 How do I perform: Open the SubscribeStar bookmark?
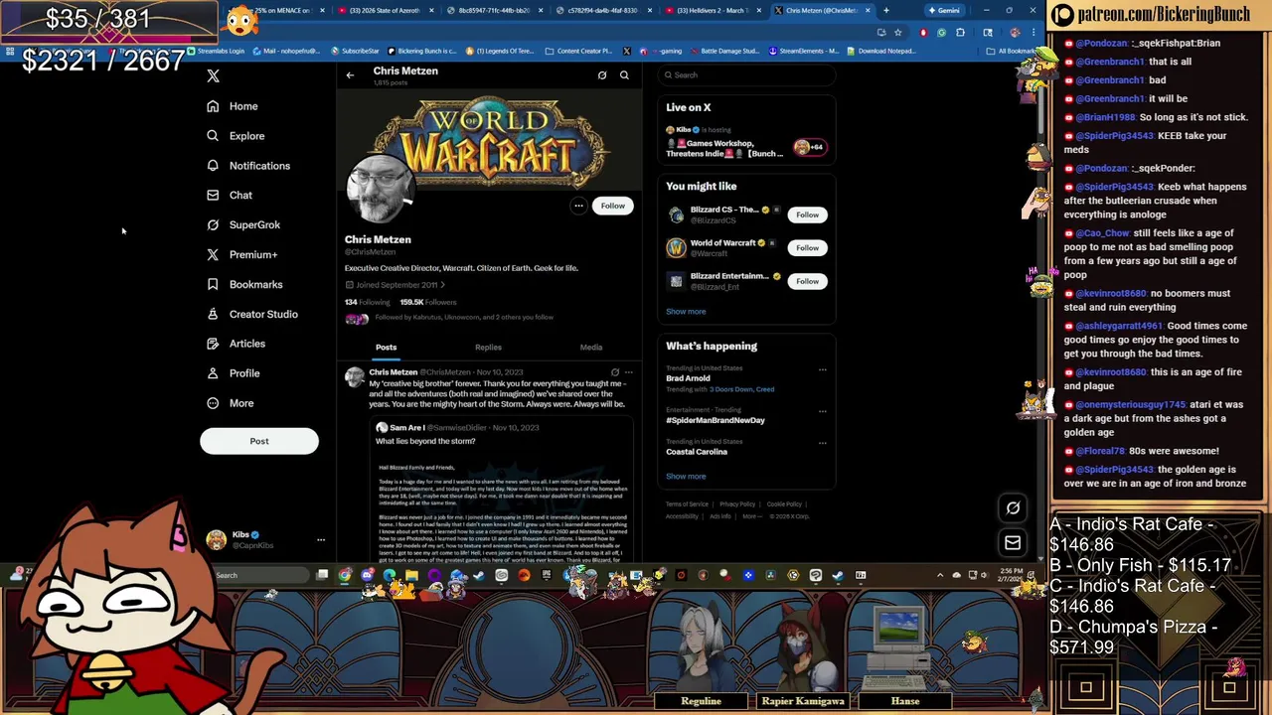(x=356, y=51)
